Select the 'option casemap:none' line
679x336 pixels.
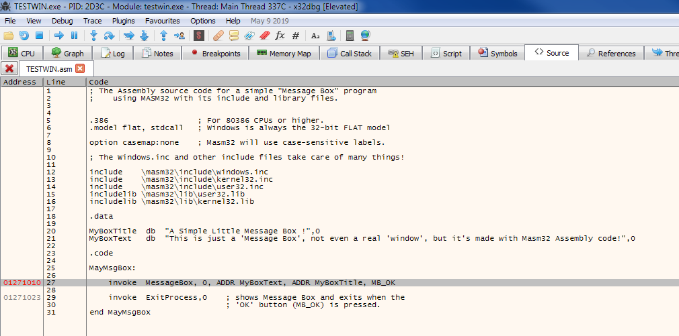(x=237, y=143)
